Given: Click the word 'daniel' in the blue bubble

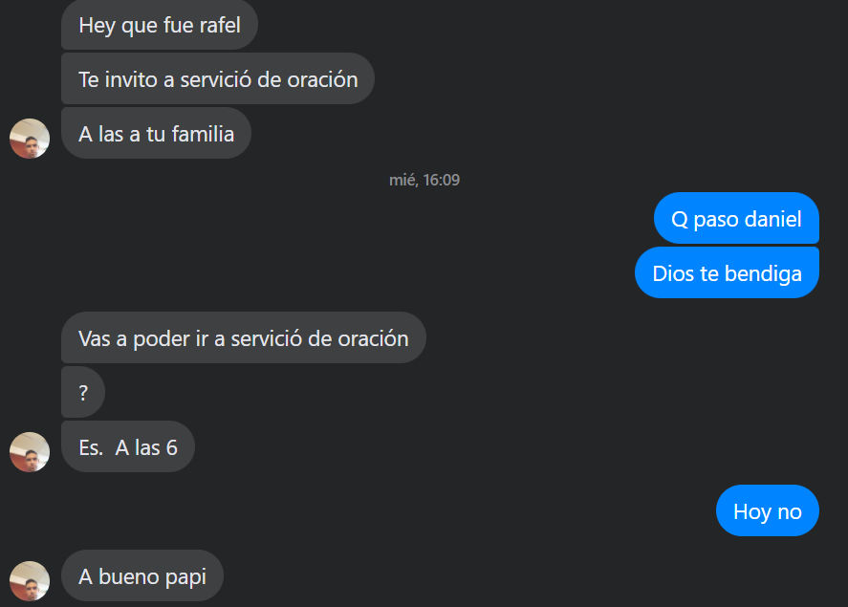Looking at the screenshot, I should (x=773, y=219).
